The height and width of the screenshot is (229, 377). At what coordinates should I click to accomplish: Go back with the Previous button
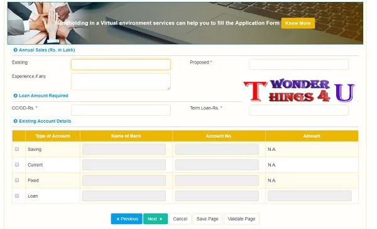tap(127, 219)
